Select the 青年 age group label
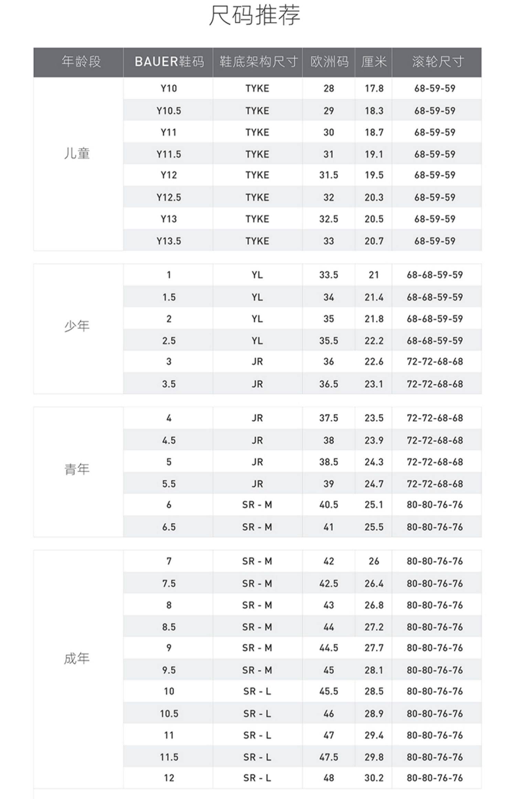This screenshot has width=516, height=799. tap(77, 469)
